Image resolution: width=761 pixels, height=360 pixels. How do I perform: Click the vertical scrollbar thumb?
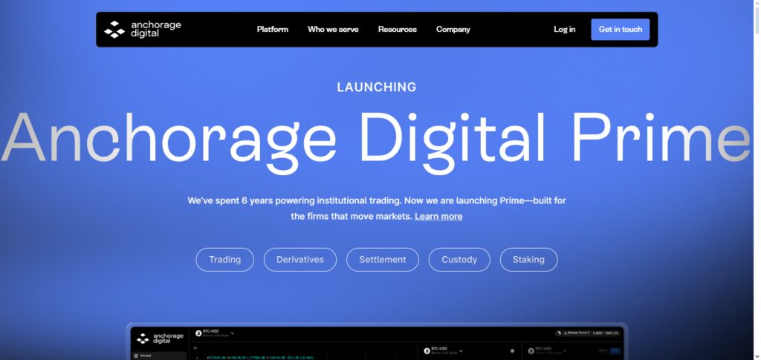[757, 21]
